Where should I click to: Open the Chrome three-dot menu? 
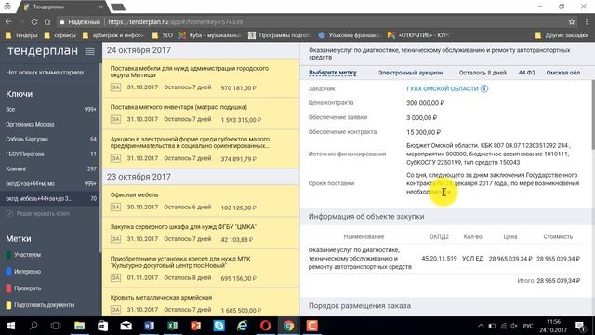pyautogui.click(x=587, y=22)
